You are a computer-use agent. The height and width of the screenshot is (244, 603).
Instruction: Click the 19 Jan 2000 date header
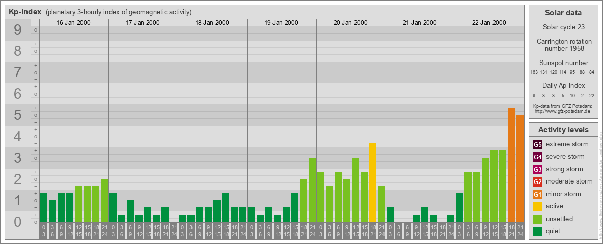pos(282,23)
